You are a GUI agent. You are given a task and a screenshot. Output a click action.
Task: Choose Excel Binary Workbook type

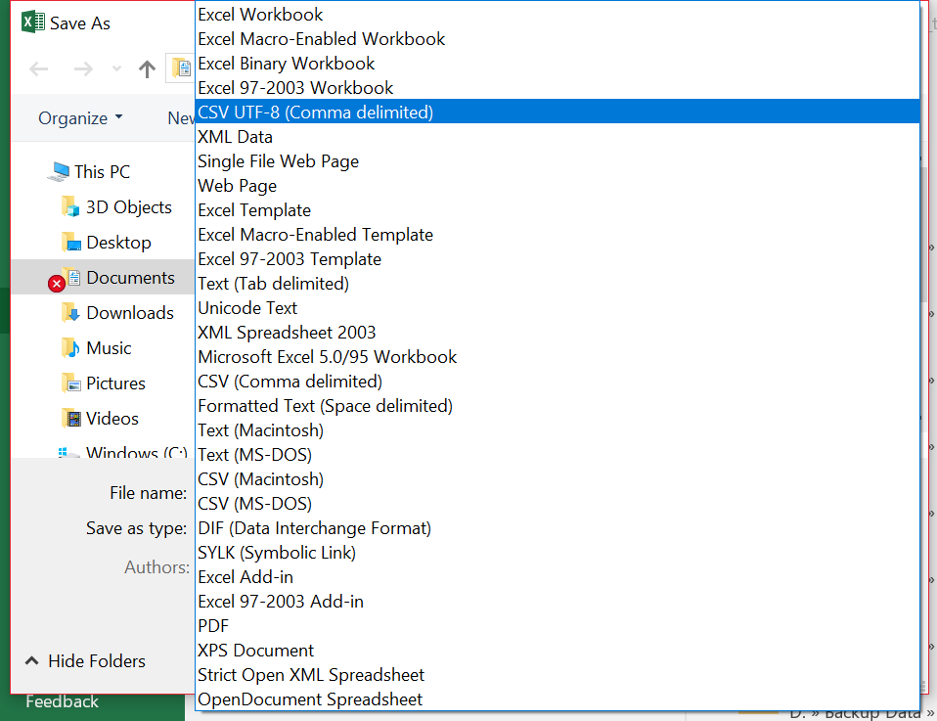coord(557,64)
